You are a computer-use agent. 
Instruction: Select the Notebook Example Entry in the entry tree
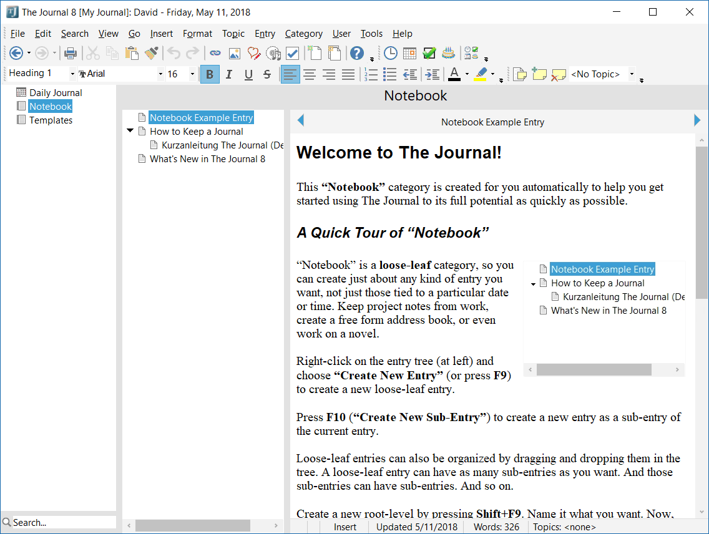click(201, 117)
